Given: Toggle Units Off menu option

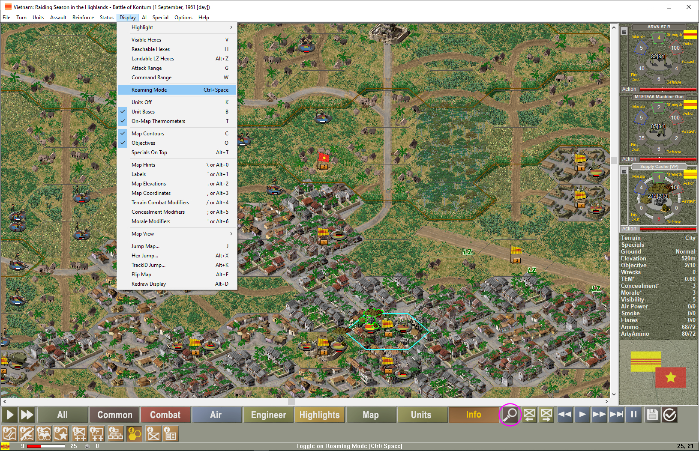Looking at the screenshot, I should [x=177, y=102].
